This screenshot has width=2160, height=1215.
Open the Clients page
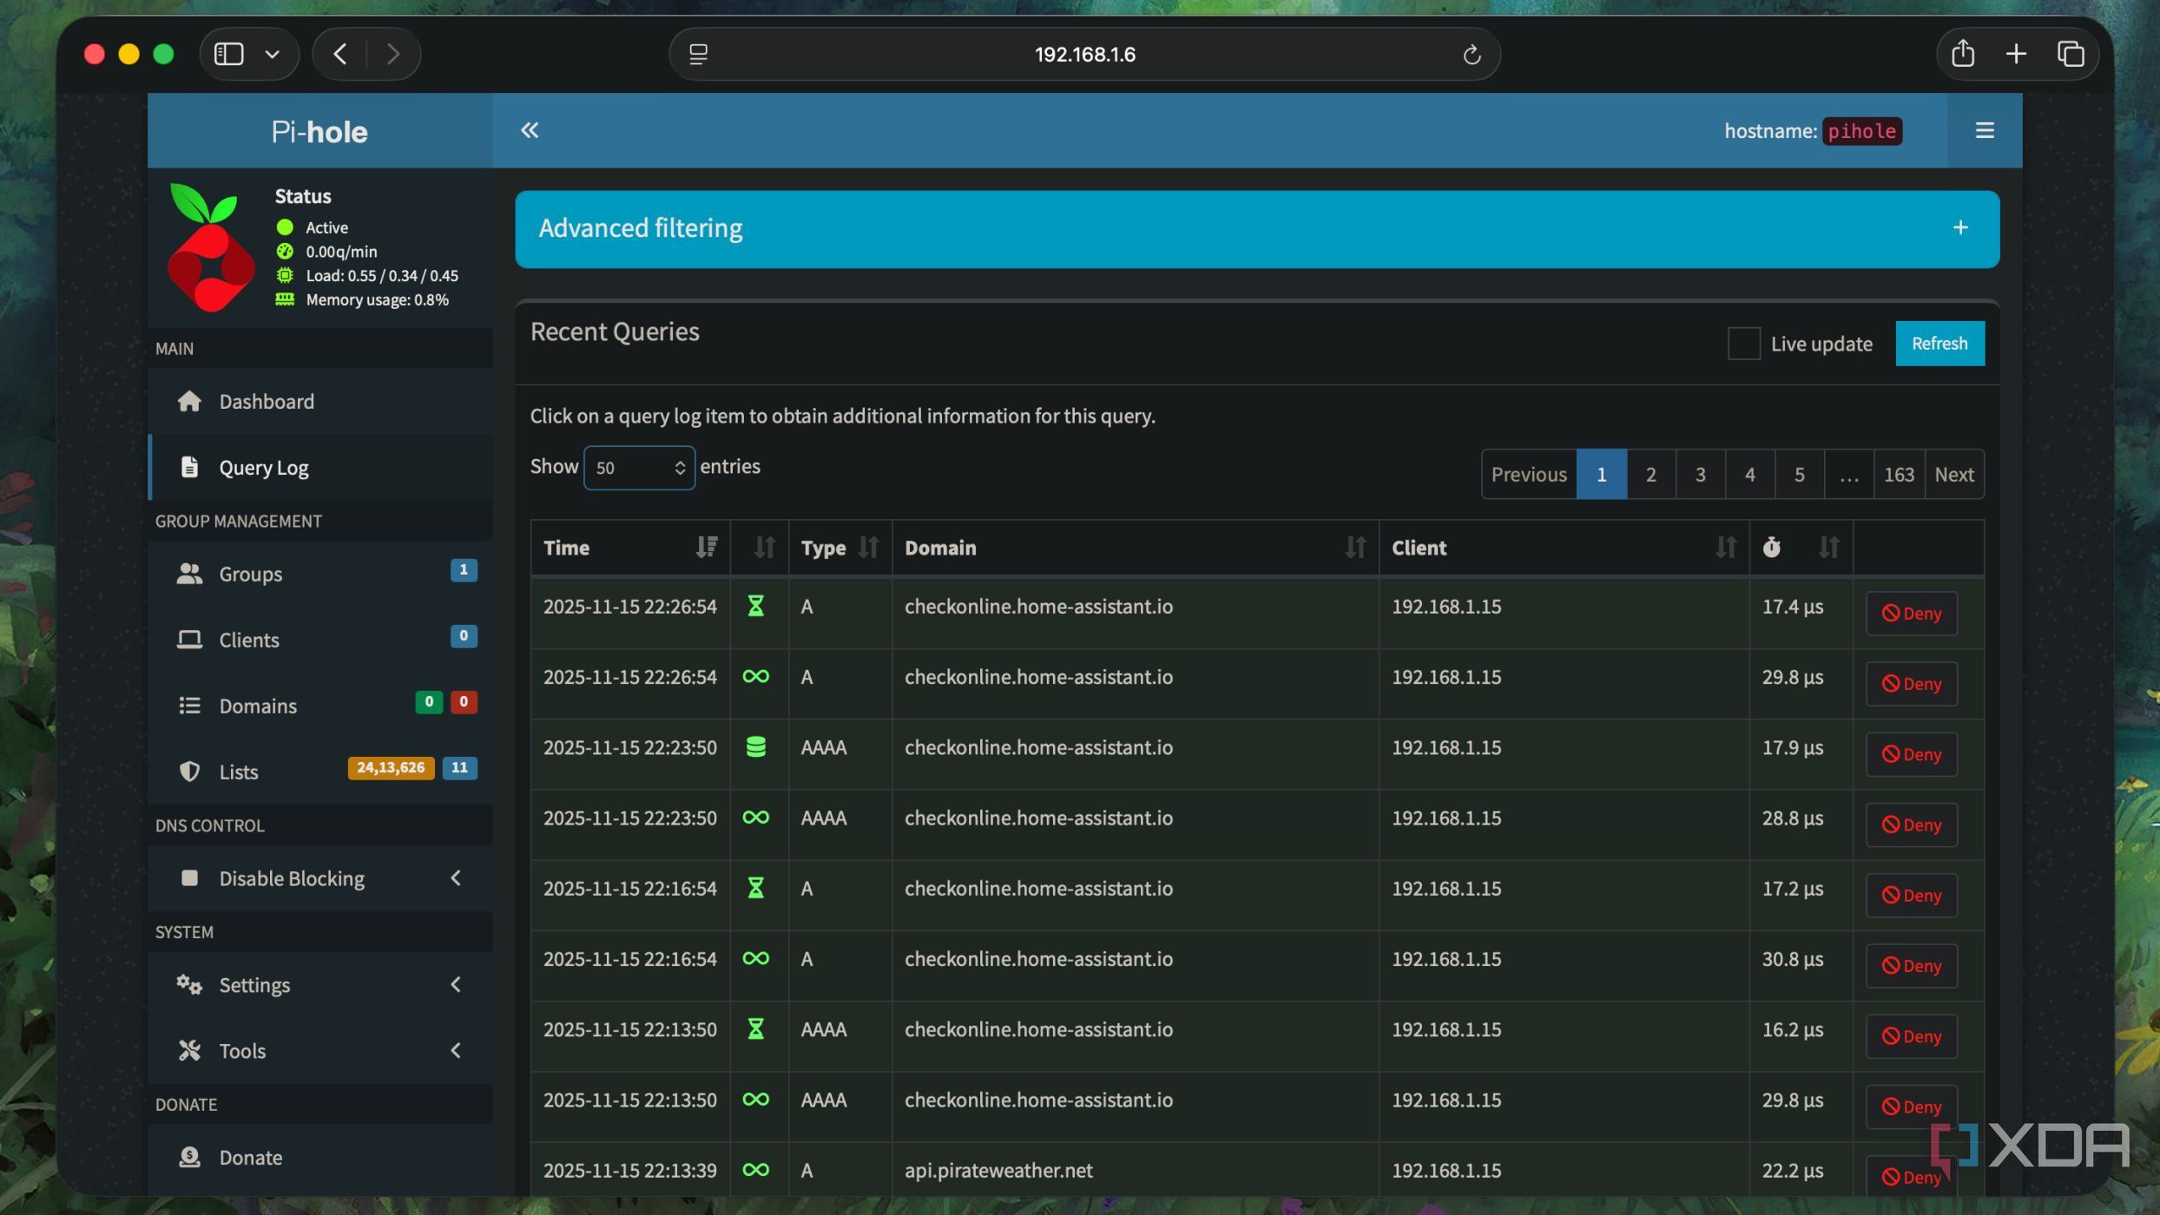tap(319, 640)
